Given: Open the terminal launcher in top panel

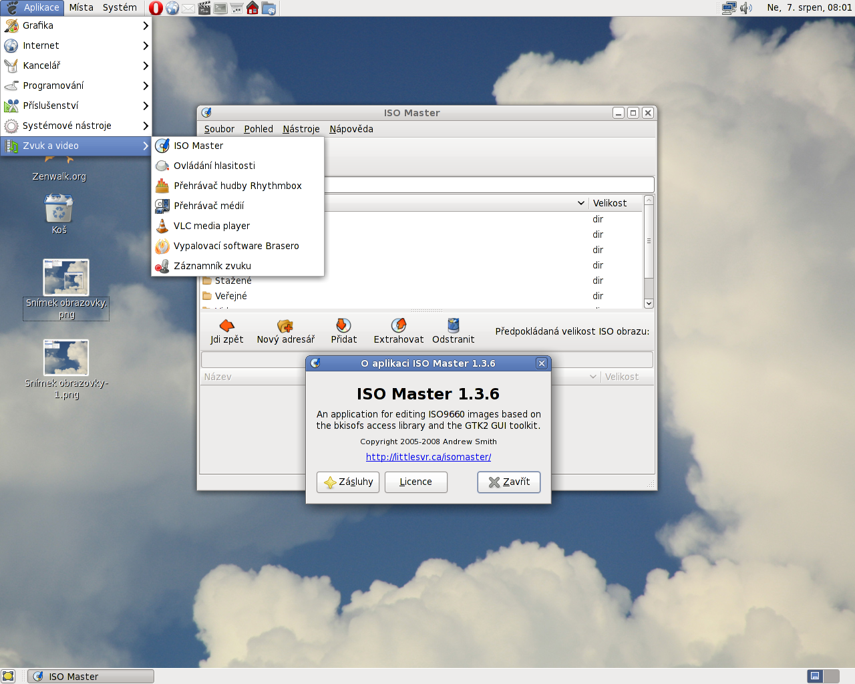Looking at the screenshot, I should pos(220,8).
